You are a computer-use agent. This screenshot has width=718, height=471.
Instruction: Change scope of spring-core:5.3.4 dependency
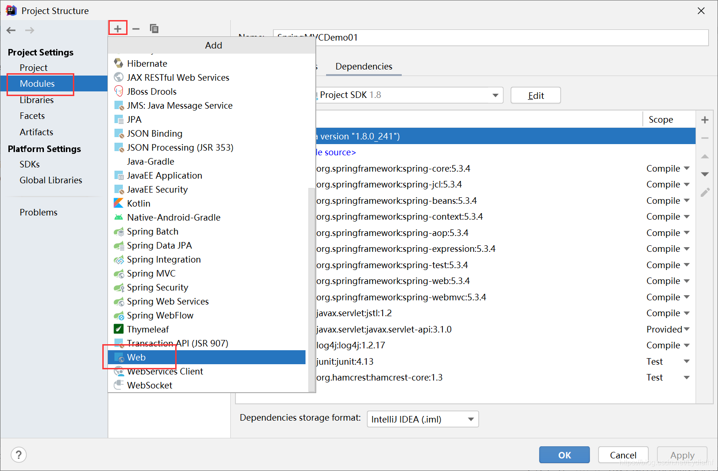click(x=668, y=168)
